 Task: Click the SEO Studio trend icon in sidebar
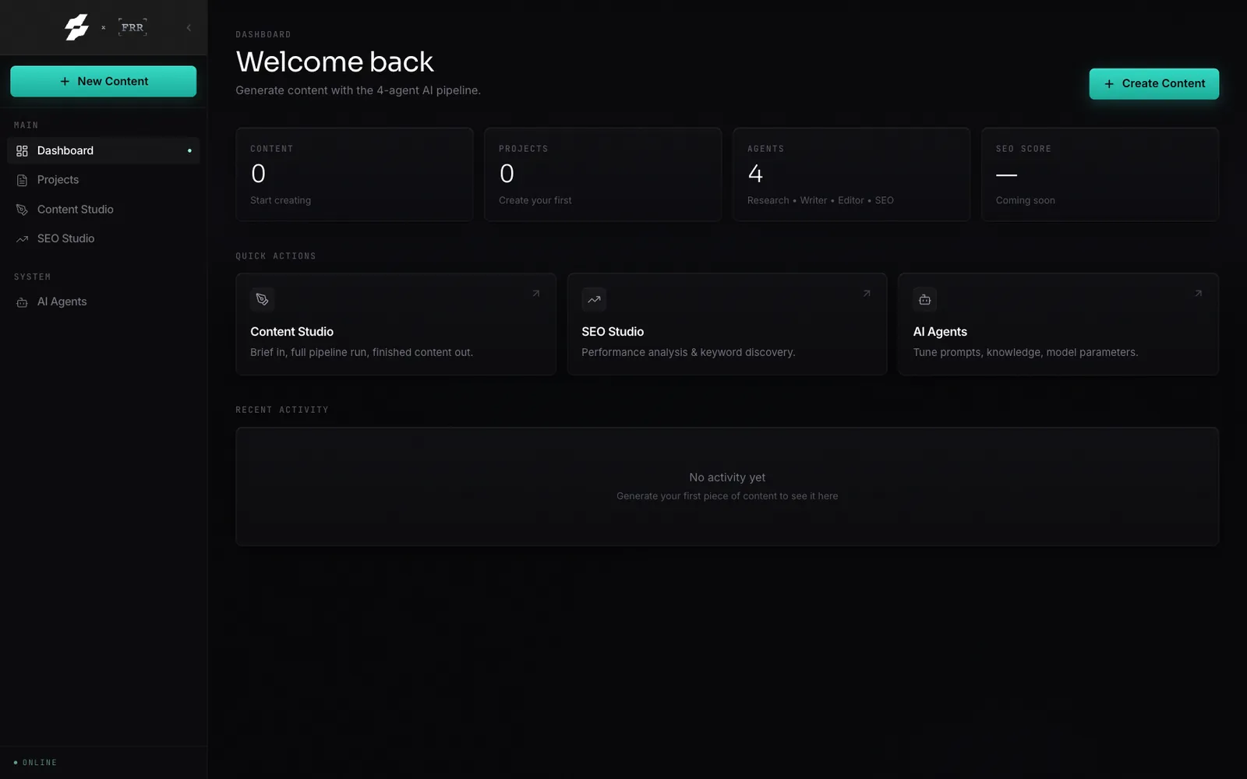(x=22, y=239)
